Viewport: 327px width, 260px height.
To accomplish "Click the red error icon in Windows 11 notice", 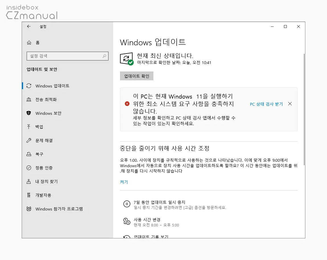I will (x=127, y=104).
